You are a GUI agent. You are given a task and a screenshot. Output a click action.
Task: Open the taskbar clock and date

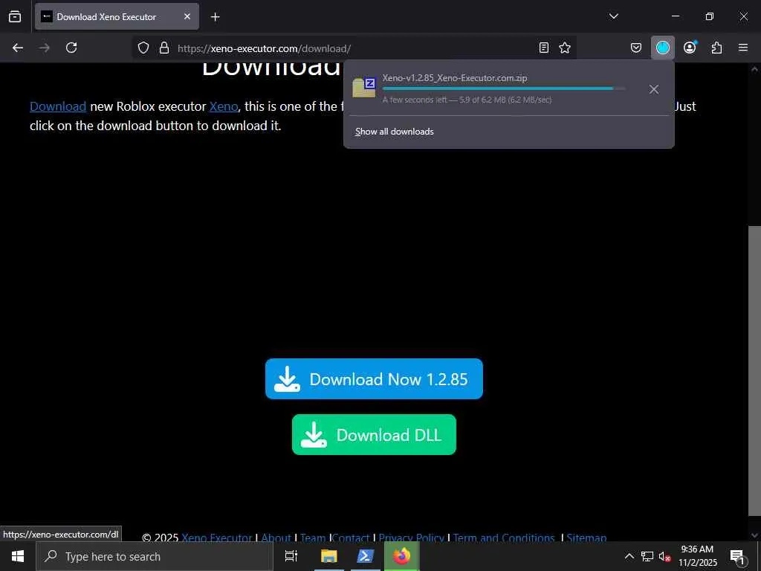[x=697, y=556]
